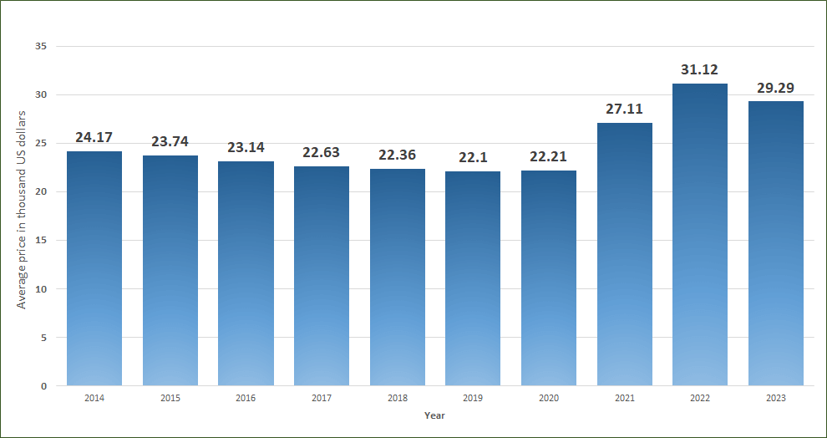Click the 2021 label on the x-axis

[x=625, y=398]
